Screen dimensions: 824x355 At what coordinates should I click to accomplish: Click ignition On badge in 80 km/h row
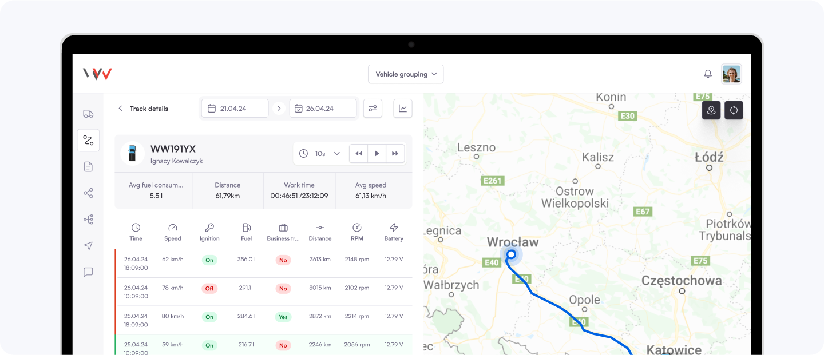point(209,317)
